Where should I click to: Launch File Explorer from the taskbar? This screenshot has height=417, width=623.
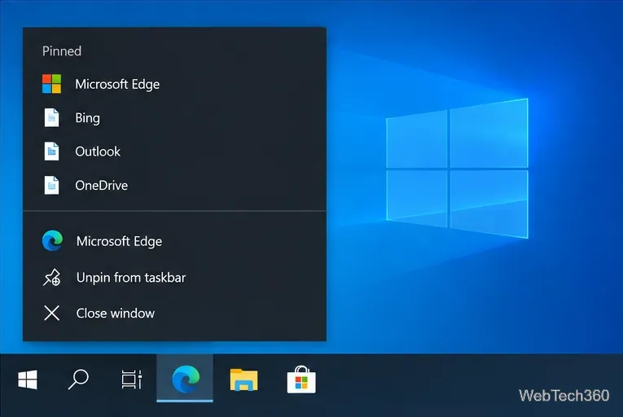[x=243, y=380]
